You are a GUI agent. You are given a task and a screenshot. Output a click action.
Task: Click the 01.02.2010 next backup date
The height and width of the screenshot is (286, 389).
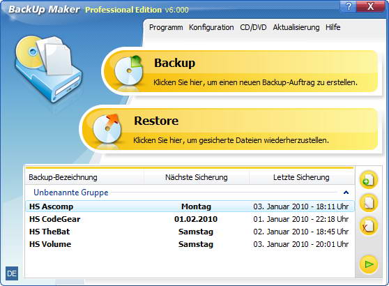pyautogui.click(x=196, y=219)
